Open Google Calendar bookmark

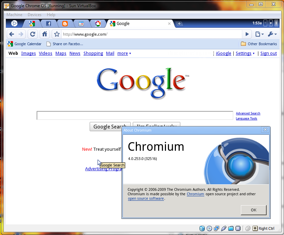(24, 44)
